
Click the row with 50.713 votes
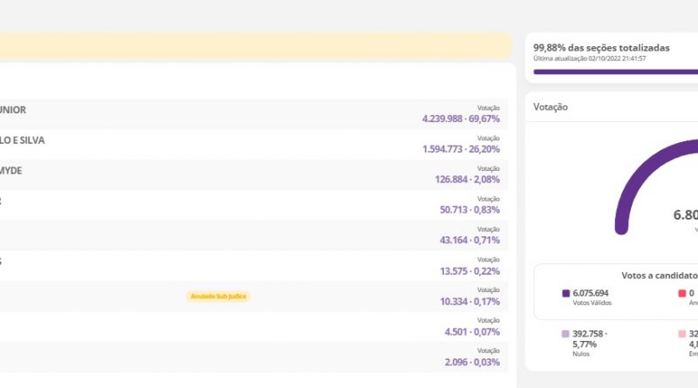(253, 205)
